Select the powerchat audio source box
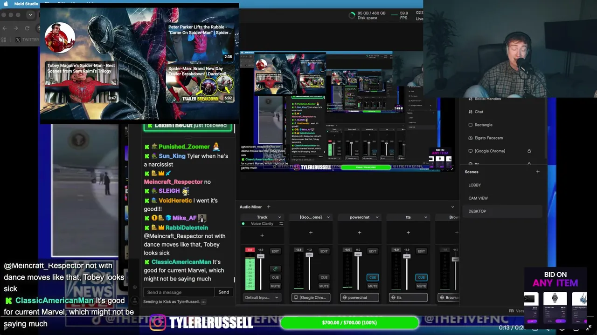 click(x=360, y=297)
